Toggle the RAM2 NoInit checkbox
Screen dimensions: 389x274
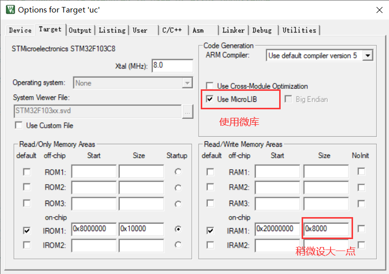[361, 188]
